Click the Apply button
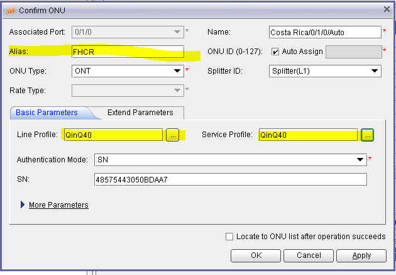396x275 pixels. click(x=361, y=255)
